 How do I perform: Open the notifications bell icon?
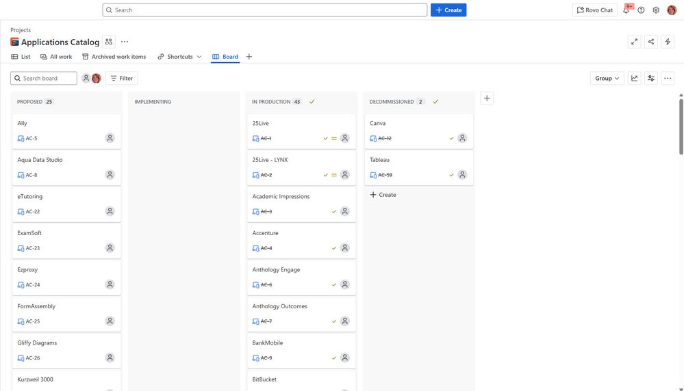click(x=626, y=10)
